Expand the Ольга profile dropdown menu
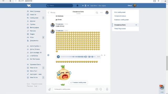 (x=133, y=5)
